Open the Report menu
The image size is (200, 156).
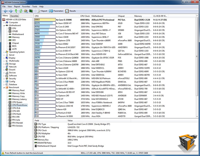17,6
